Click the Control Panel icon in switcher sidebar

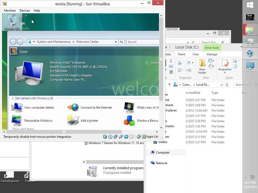[250, 66]
